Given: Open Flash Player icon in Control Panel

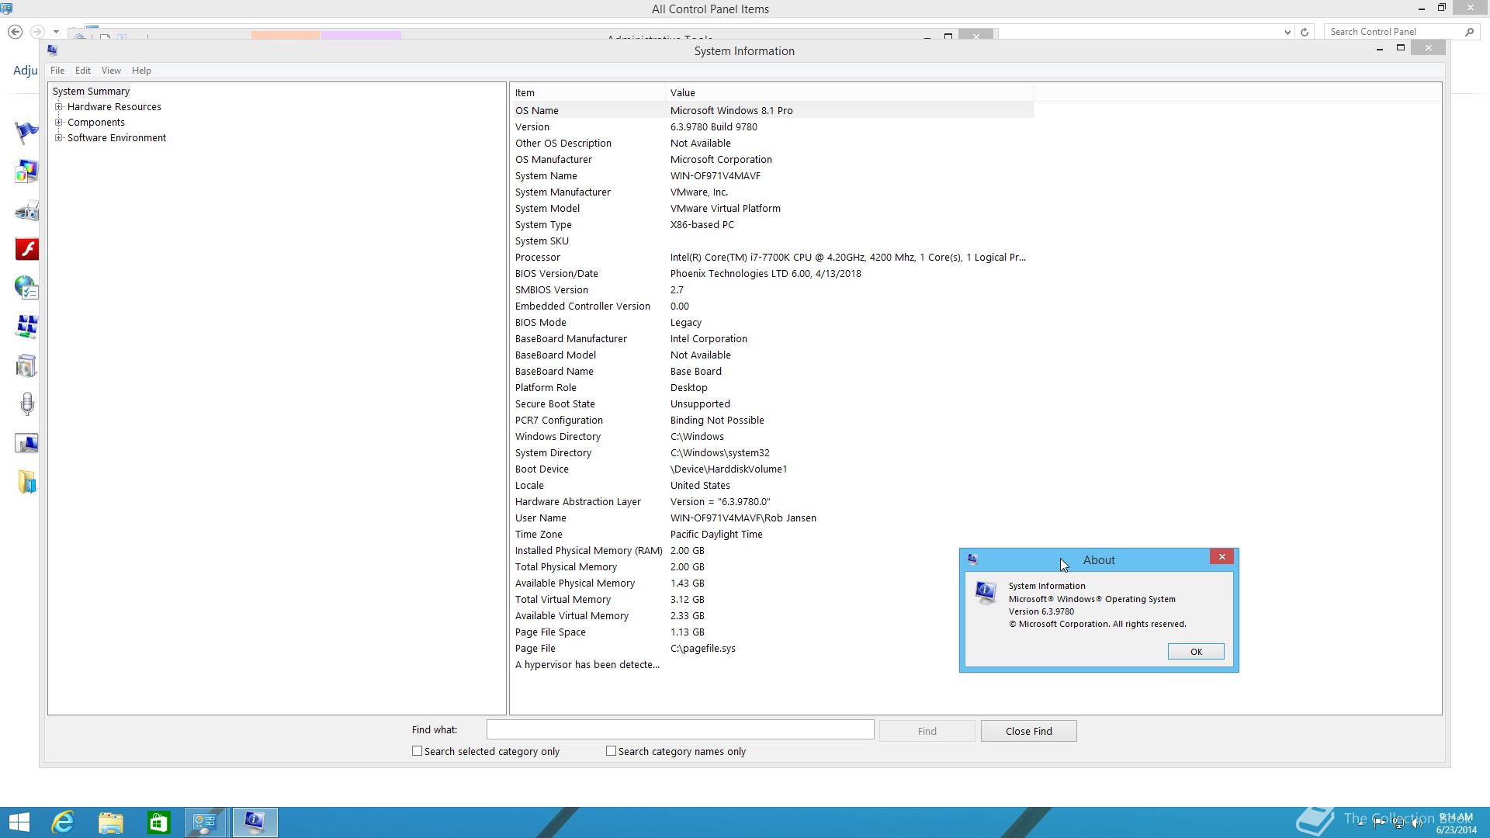Looking at the screenshot, I should [x=26, y=249].
